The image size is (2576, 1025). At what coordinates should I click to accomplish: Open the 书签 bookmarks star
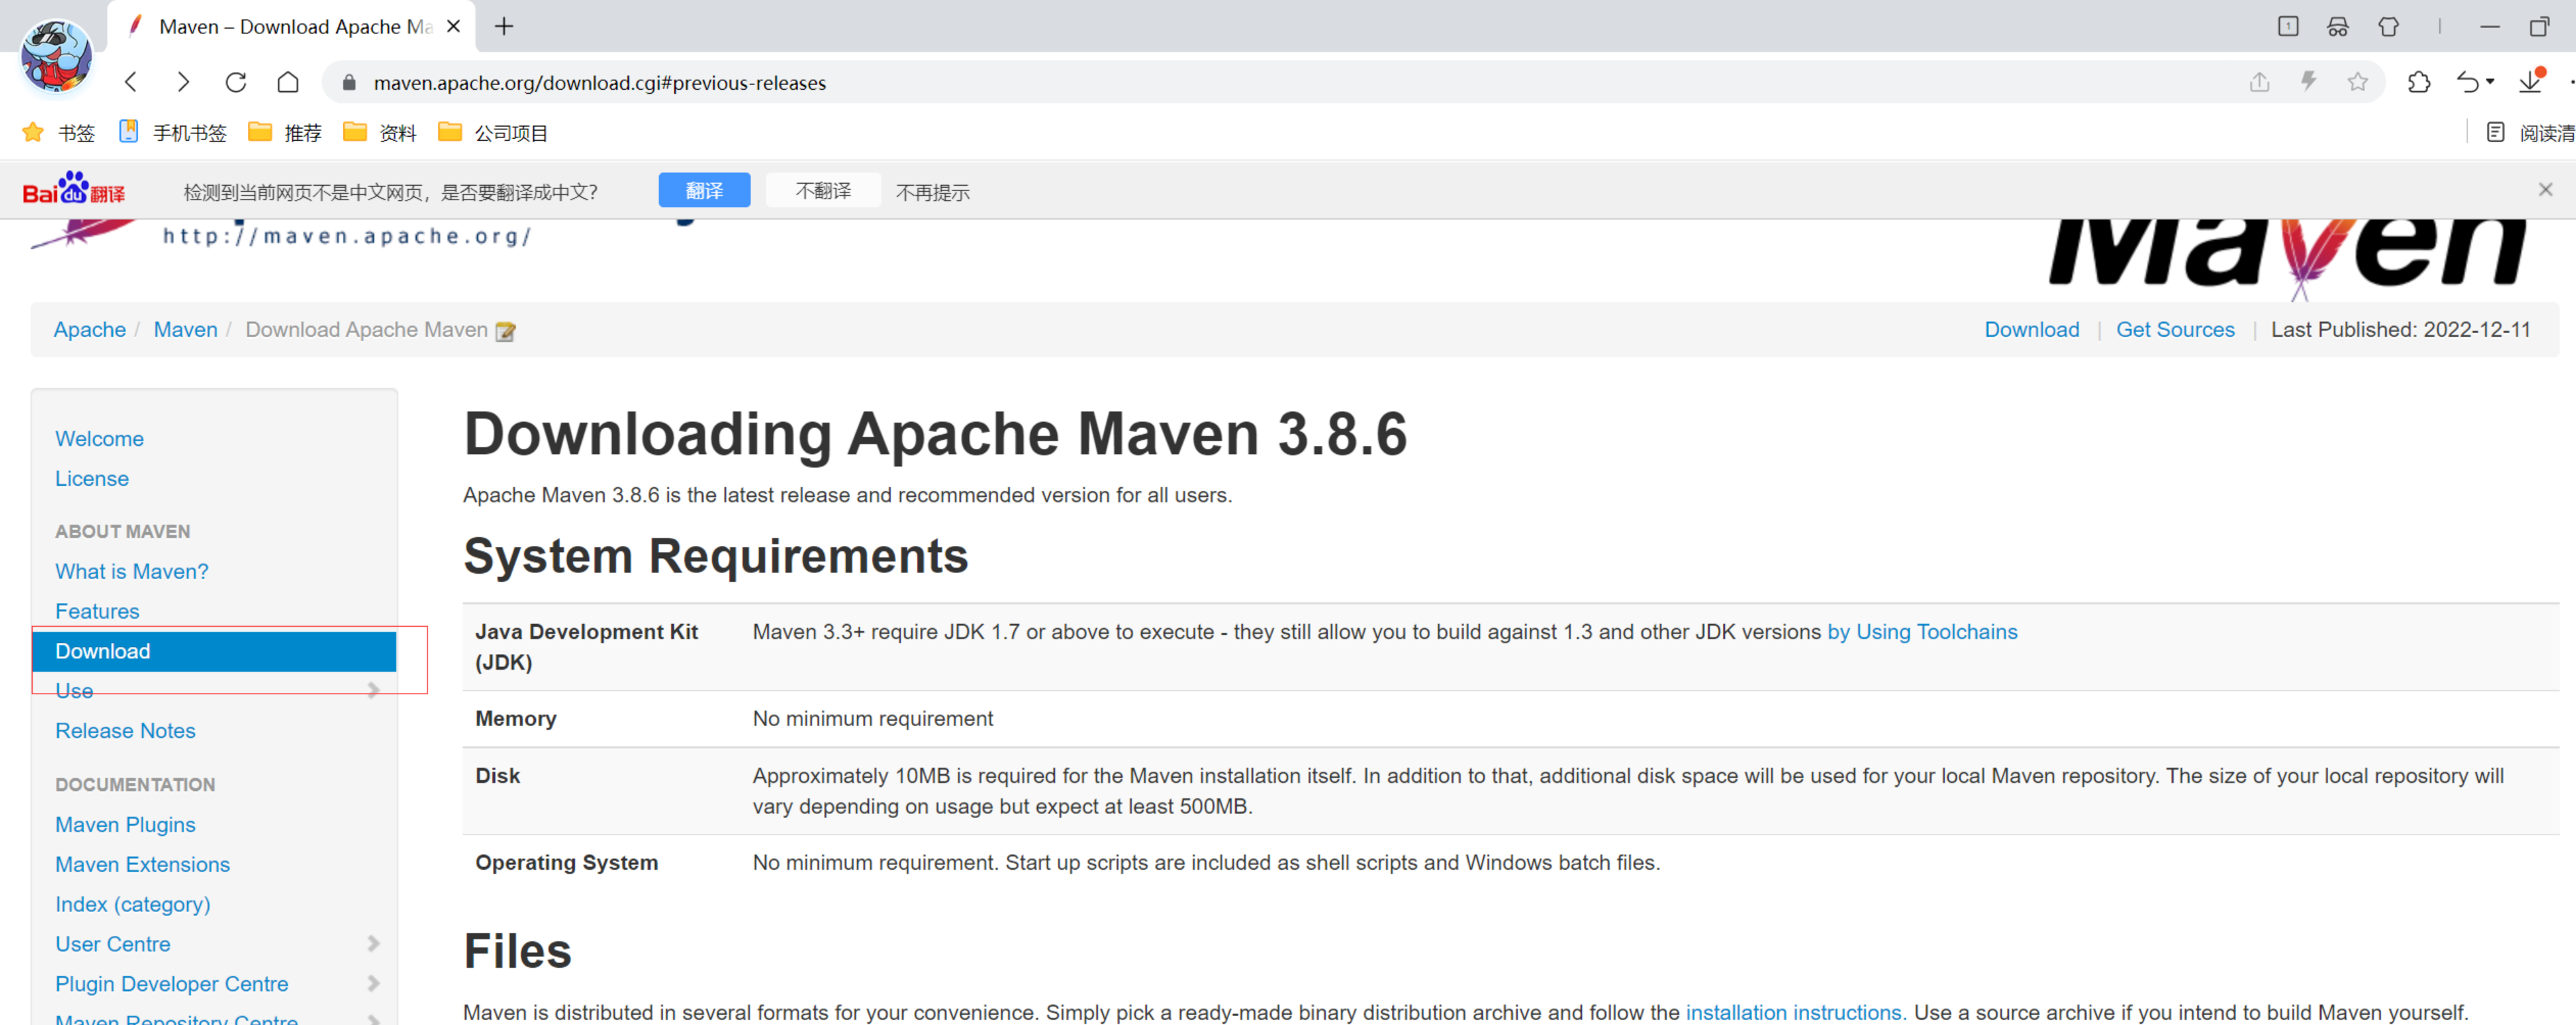(59, 132)
